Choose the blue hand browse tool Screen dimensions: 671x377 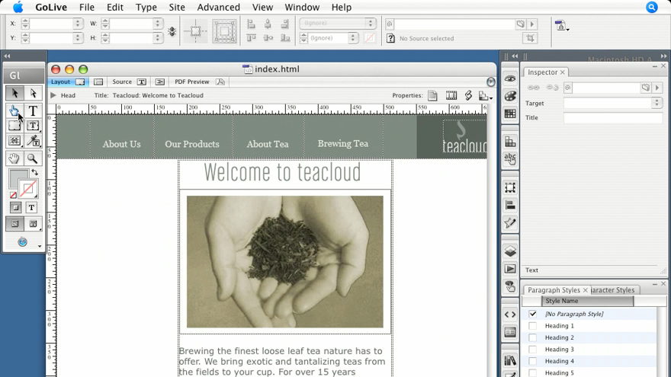(14, 110)
